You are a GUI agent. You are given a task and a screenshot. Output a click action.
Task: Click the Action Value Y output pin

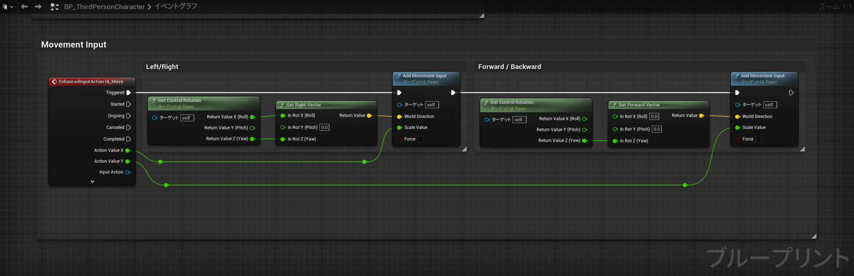[128, 161]
